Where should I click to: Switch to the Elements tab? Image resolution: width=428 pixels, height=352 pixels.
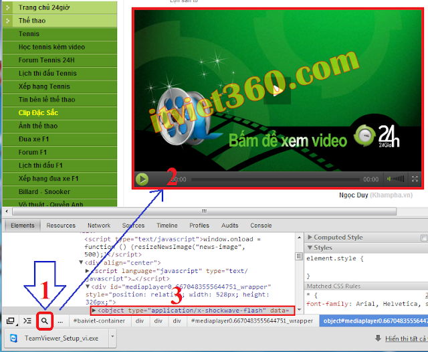[x=23, y=226]
